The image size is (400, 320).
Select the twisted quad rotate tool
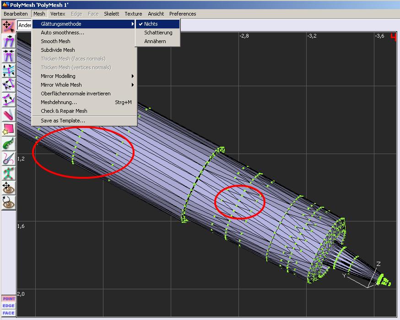click(8, 99)
